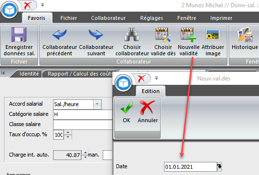259x175 pixels.
Task: Decrease Charge int. auto. value arrow
Action: (85, 157)
